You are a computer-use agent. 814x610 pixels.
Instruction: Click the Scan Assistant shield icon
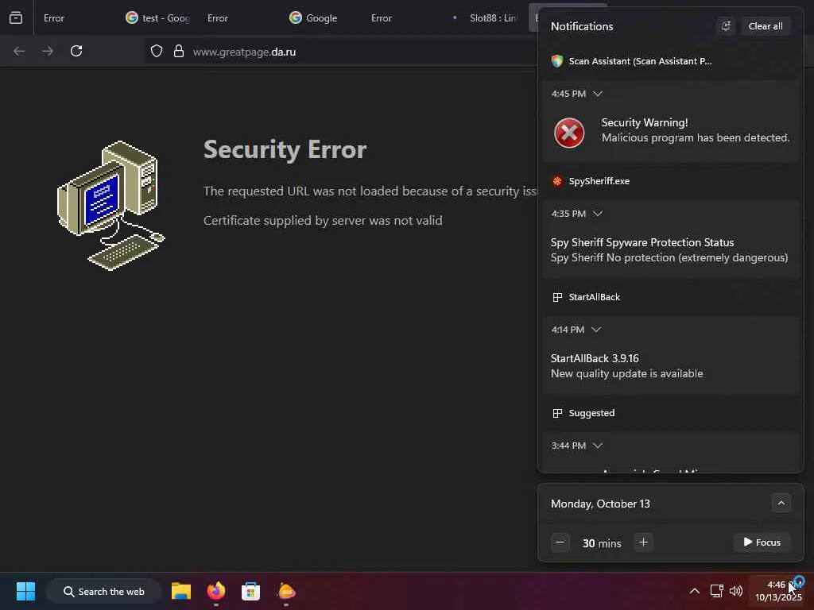coord(557,61)
